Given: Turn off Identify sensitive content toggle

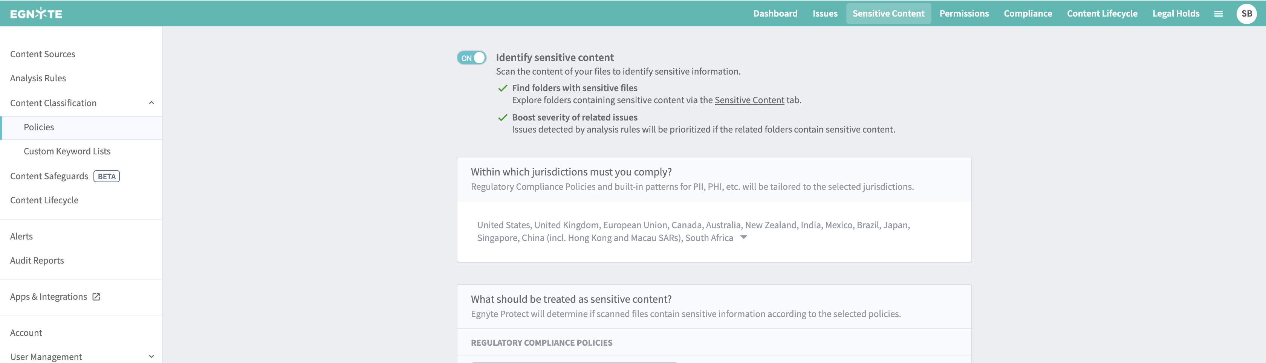Looking at the screenshot, I should click(x=471, y=58).
